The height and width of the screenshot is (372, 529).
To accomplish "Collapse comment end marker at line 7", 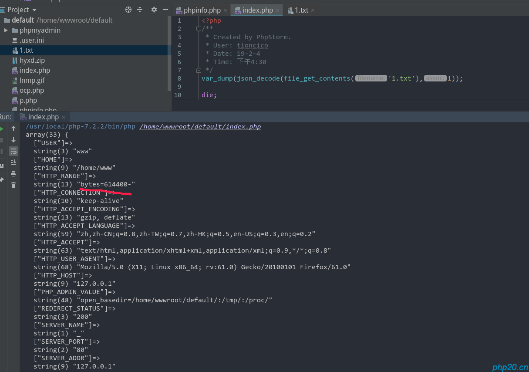I will point(199,70).
